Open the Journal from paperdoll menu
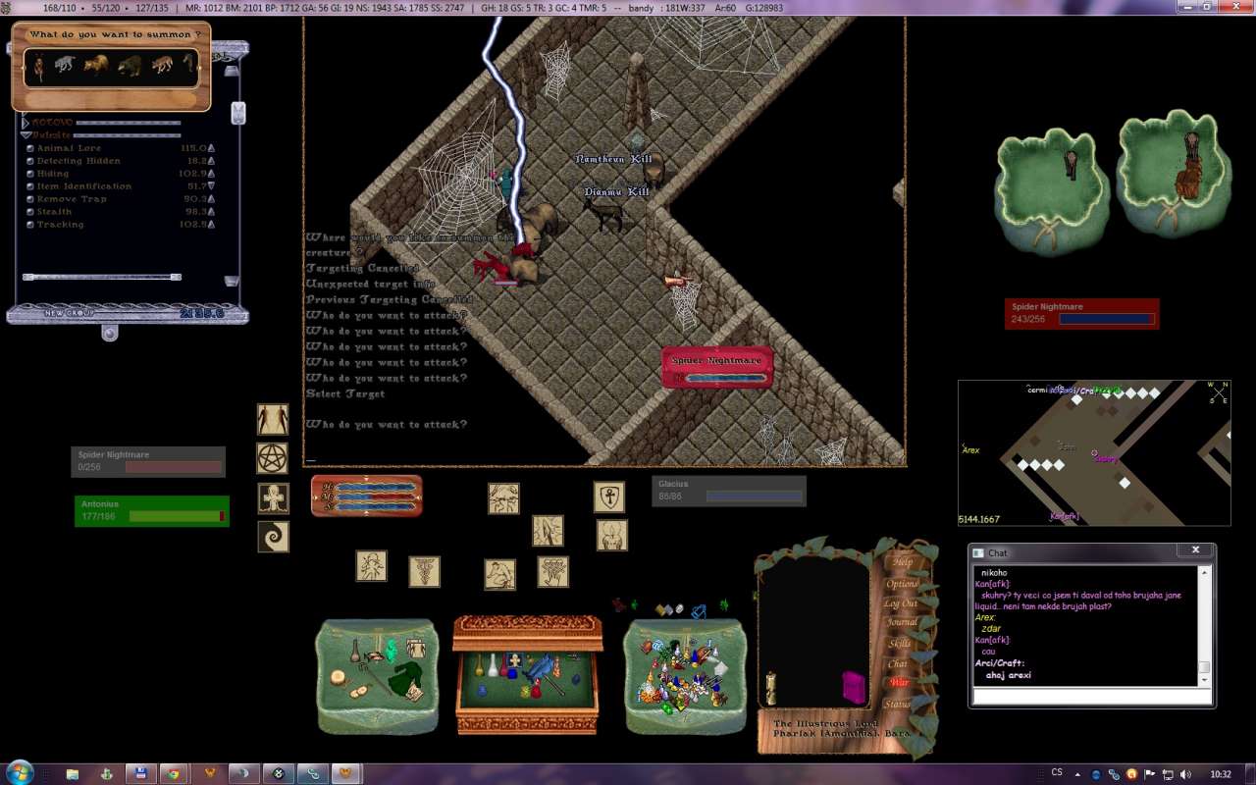The height and width of the screenshot is (785, 1256). pos(901,622)
